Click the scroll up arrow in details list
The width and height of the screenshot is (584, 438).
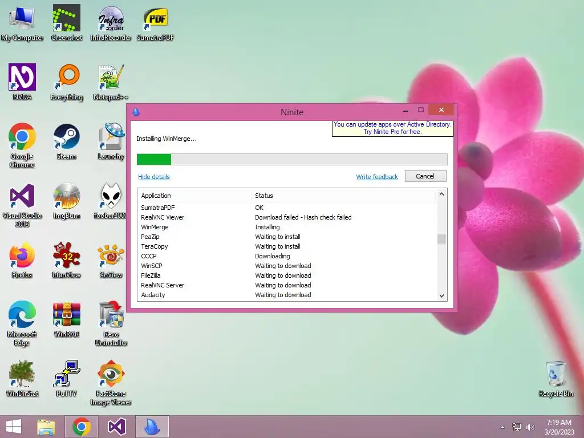click(x=442, y=194)
